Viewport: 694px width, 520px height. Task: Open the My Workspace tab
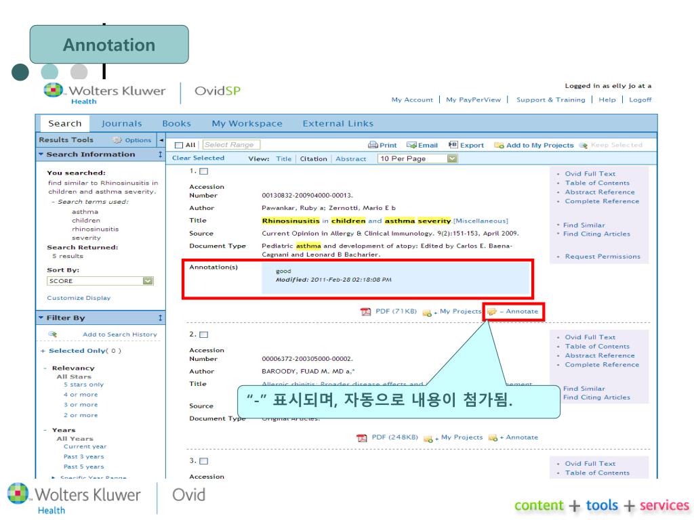click(247, 124)
